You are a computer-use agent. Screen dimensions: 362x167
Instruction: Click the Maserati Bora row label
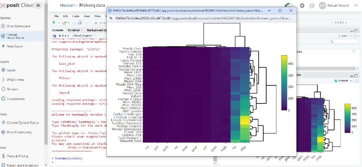tap(130, 141)
